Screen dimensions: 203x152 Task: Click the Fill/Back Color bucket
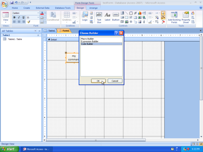pyautogui.click(x=42, y=17)
